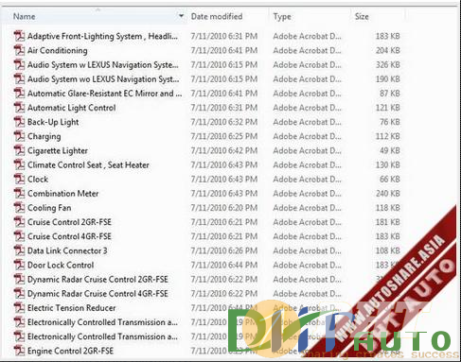Select Dynamic Radar Cruise Control 4GR-FSE name
This screenshot has height=362, width=461.
coord(98,294)
